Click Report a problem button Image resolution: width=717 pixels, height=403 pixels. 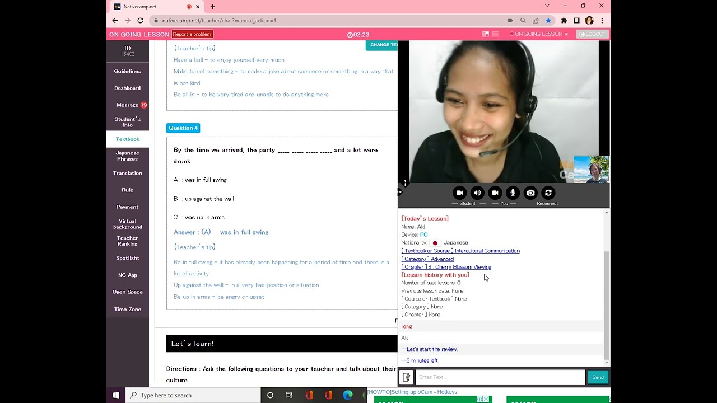coord(192,34)
